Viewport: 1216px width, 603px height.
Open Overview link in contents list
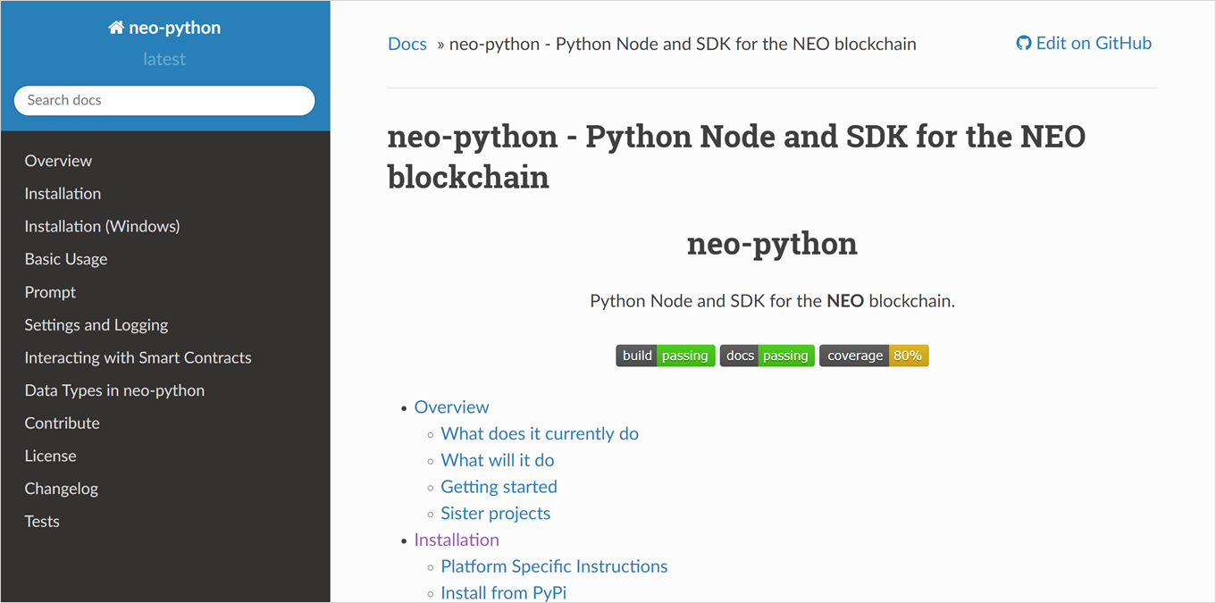click(451, 407)
